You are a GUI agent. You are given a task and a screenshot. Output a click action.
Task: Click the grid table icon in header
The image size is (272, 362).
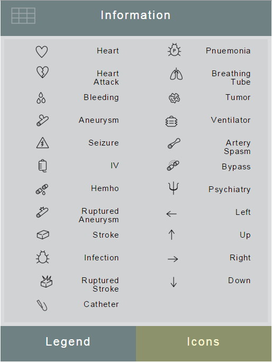pyautogui.click(x=23, y=16)
